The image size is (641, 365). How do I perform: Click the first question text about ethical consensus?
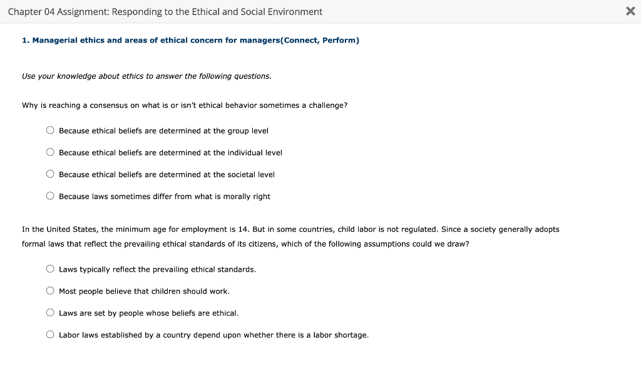[184, 105]
